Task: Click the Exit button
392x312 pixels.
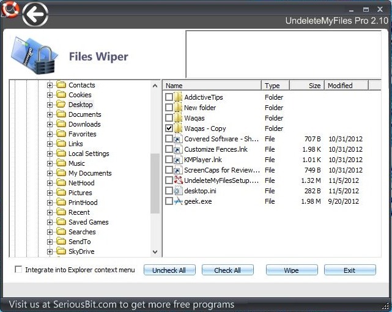Action: tap(350, 270)
